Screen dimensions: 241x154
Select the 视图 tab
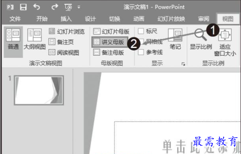pyautogui.click(x=228, y=19)
